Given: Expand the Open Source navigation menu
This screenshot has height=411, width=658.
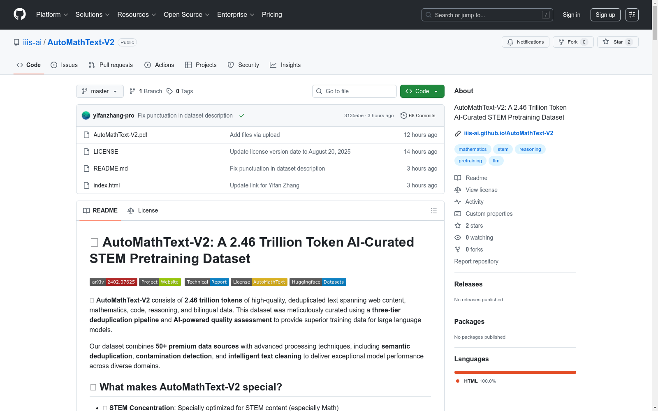Looking at the screenshot, I should click(x=187, y=15).
